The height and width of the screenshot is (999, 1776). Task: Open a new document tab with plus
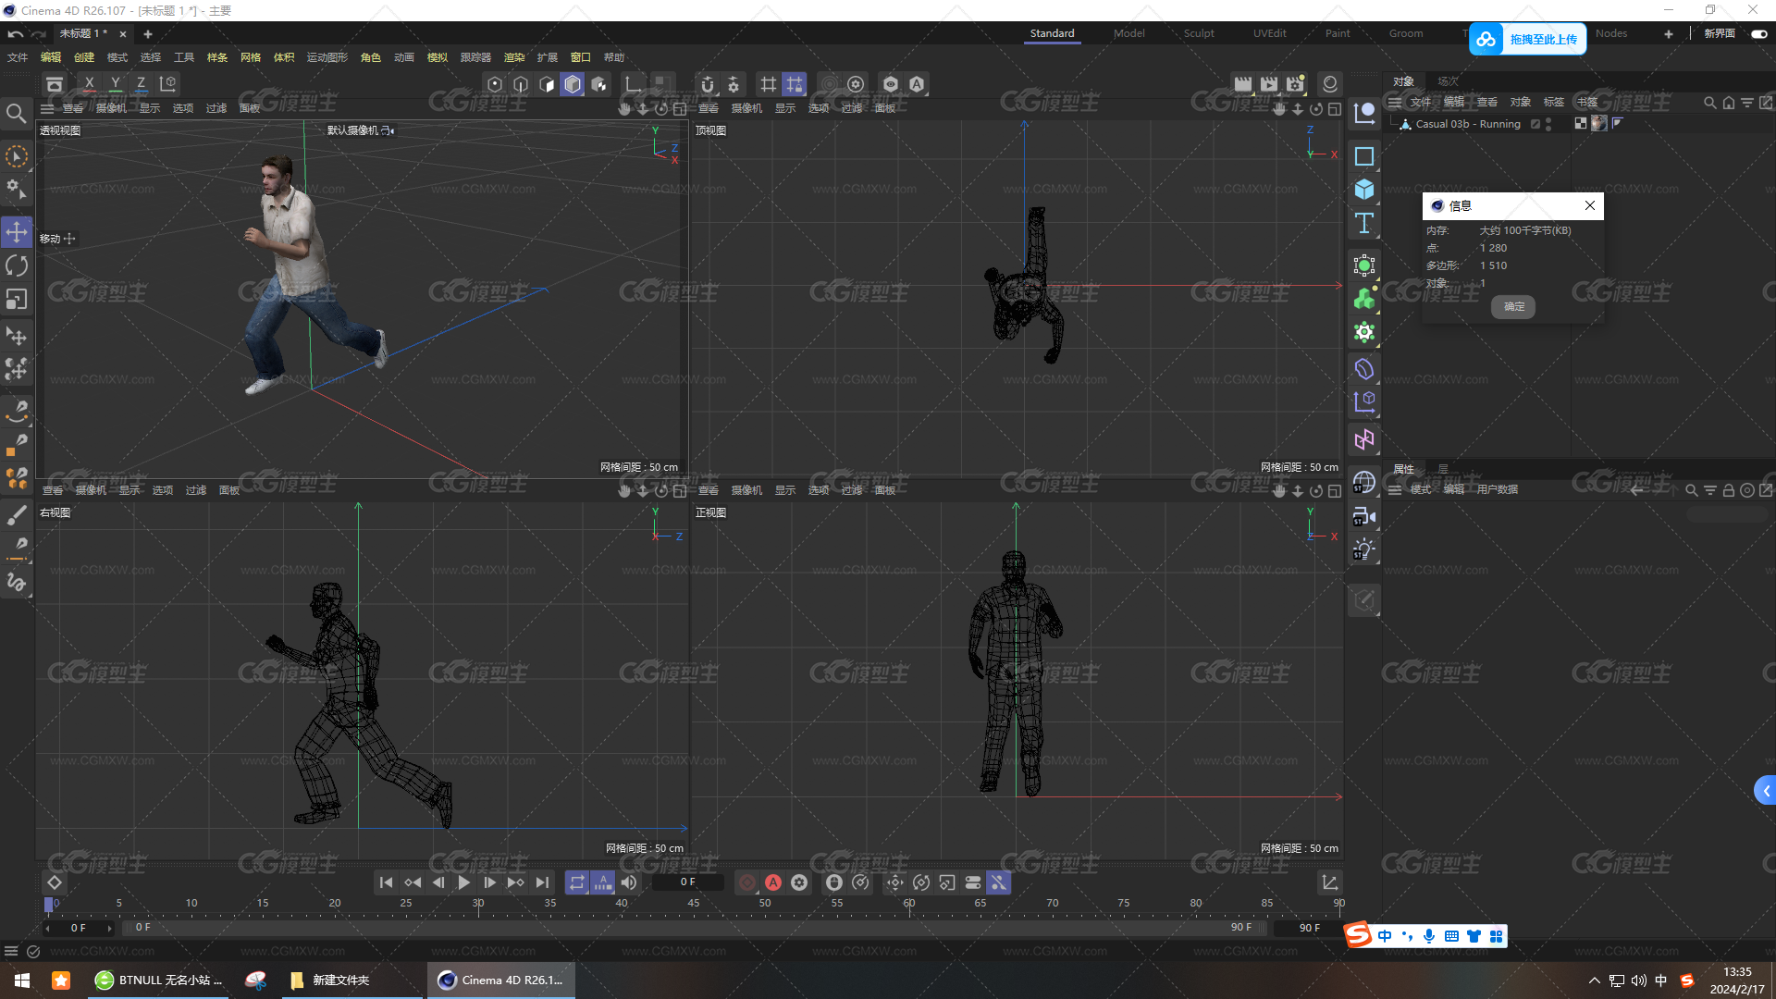(147, 33)
